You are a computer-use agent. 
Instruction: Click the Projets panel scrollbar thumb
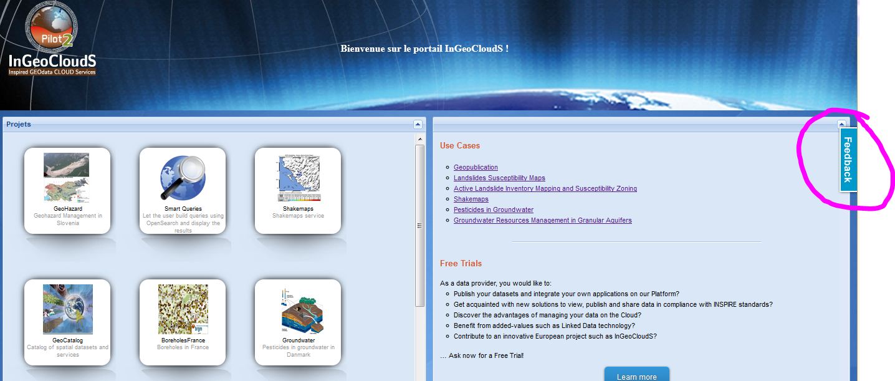click(419, 226)
